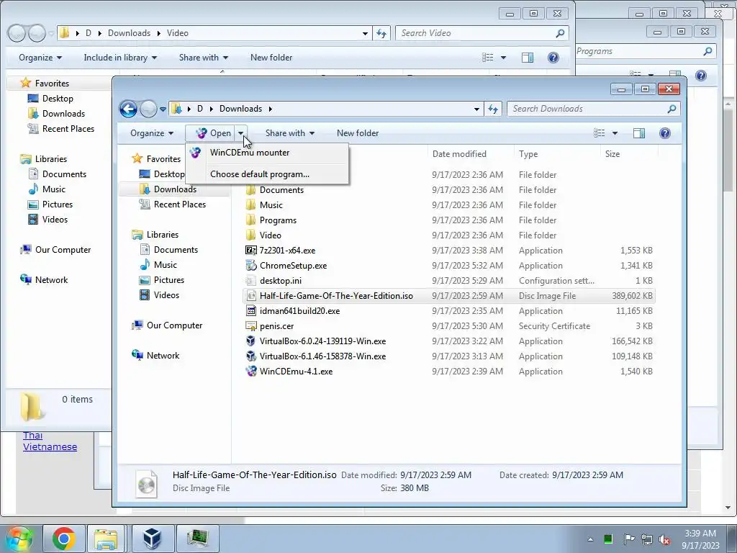Select Documents folder in file list
This screenshot has width=737, height=553.
tap(281, 190)
